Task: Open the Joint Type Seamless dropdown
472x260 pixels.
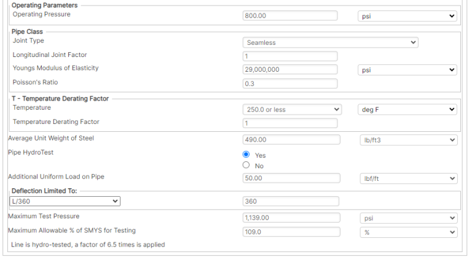Action: pos(330,42)
